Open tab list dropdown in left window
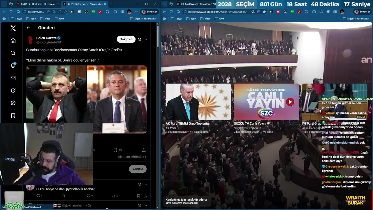Image resolution: width=373 pixels, height=210 pixels. [x=4, y=4]
